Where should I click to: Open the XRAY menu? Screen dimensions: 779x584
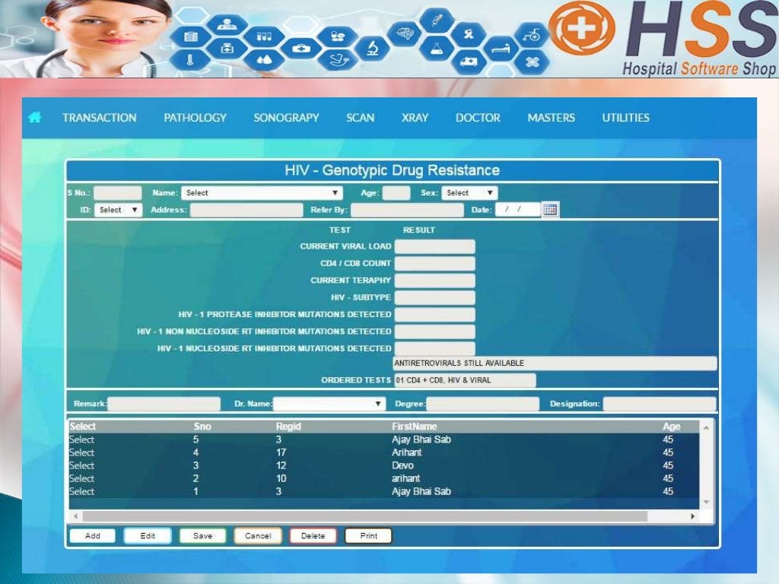click(x=415, y=118)
